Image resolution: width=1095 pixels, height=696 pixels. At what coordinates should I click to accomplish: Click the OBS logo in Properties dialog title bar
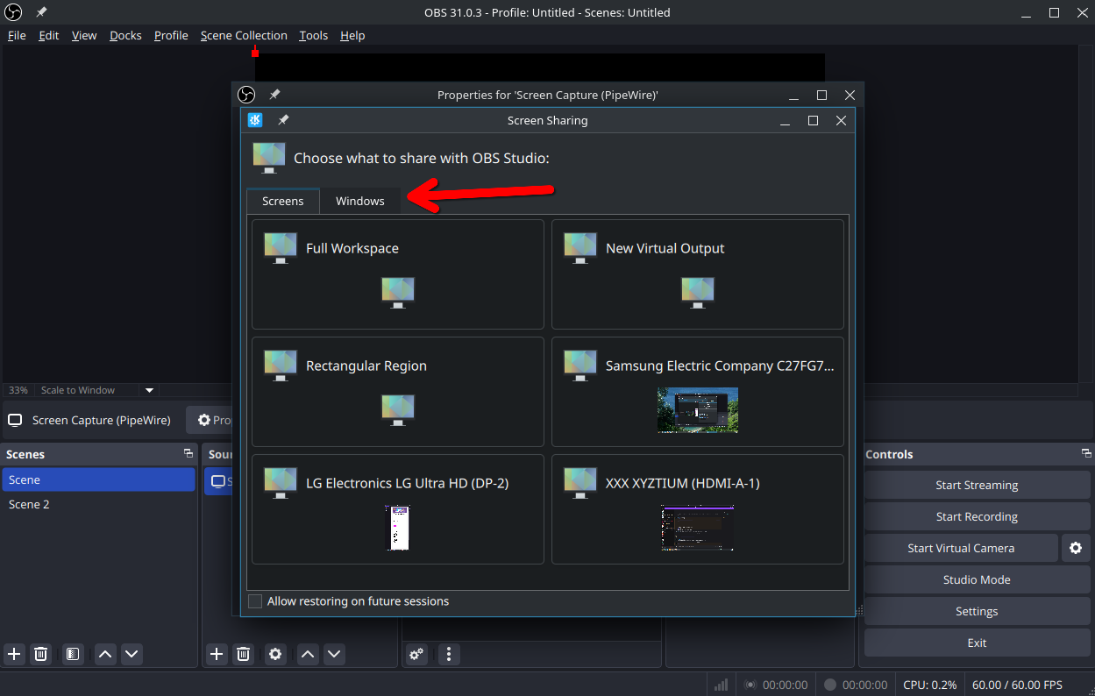click(246, 95)
